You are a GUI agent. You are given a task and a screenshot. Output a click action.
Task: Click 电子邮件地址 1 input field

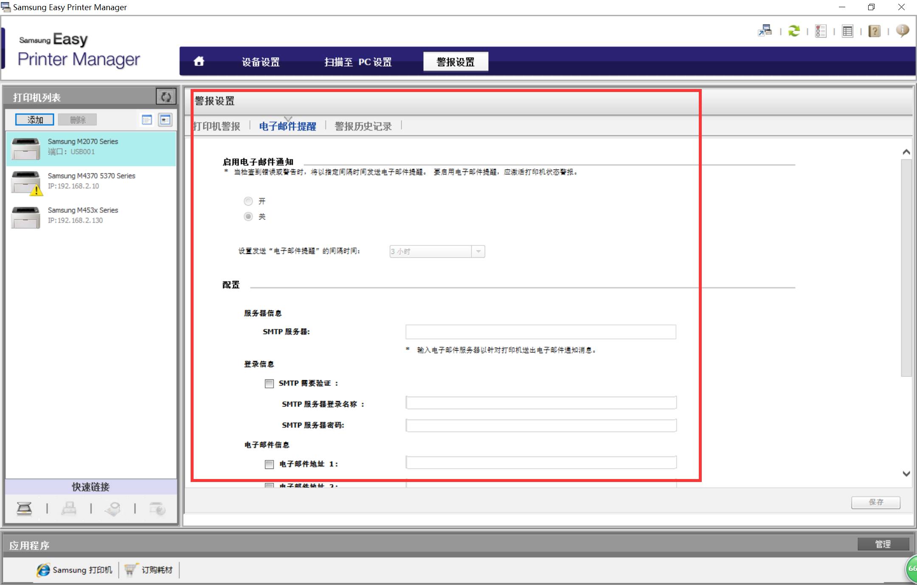pos(541,462)
